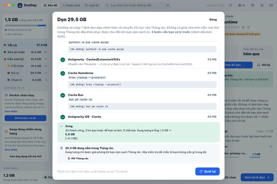Click the export to Terminal script link
The height and width of the screenshot is (184, 277).
[x=92, y=172]
